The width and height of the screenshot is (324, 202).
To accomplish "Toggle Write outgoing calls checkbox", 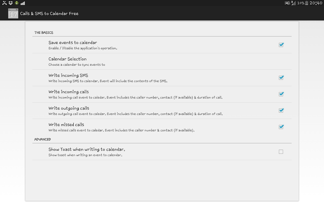I will click(x=281, y=110).
